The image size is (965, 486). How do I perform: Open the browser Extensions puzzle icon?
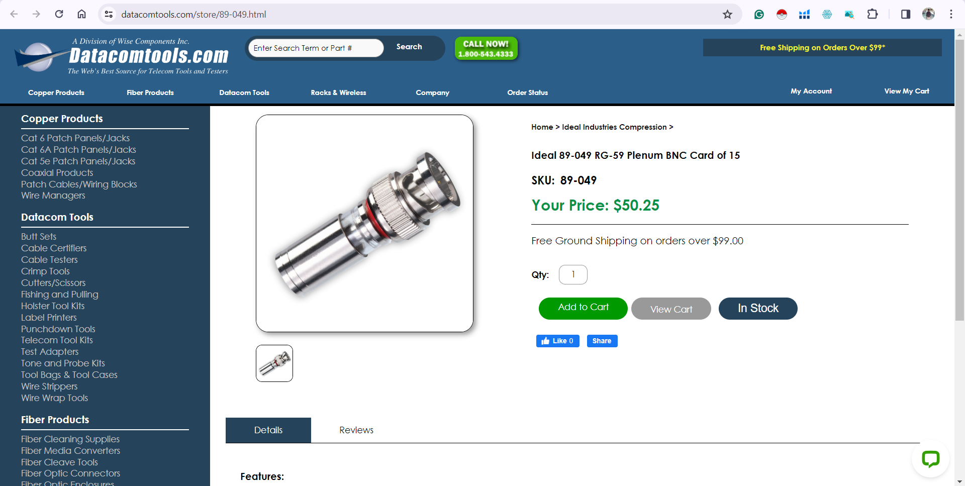pos(873,14)
